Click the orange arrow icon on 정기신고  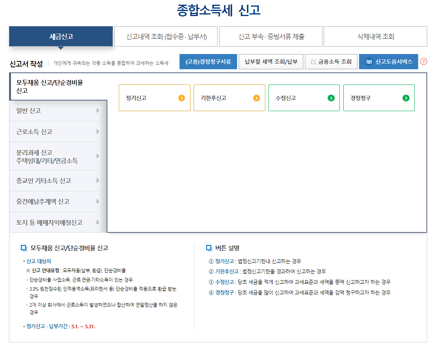click(181, 98)
